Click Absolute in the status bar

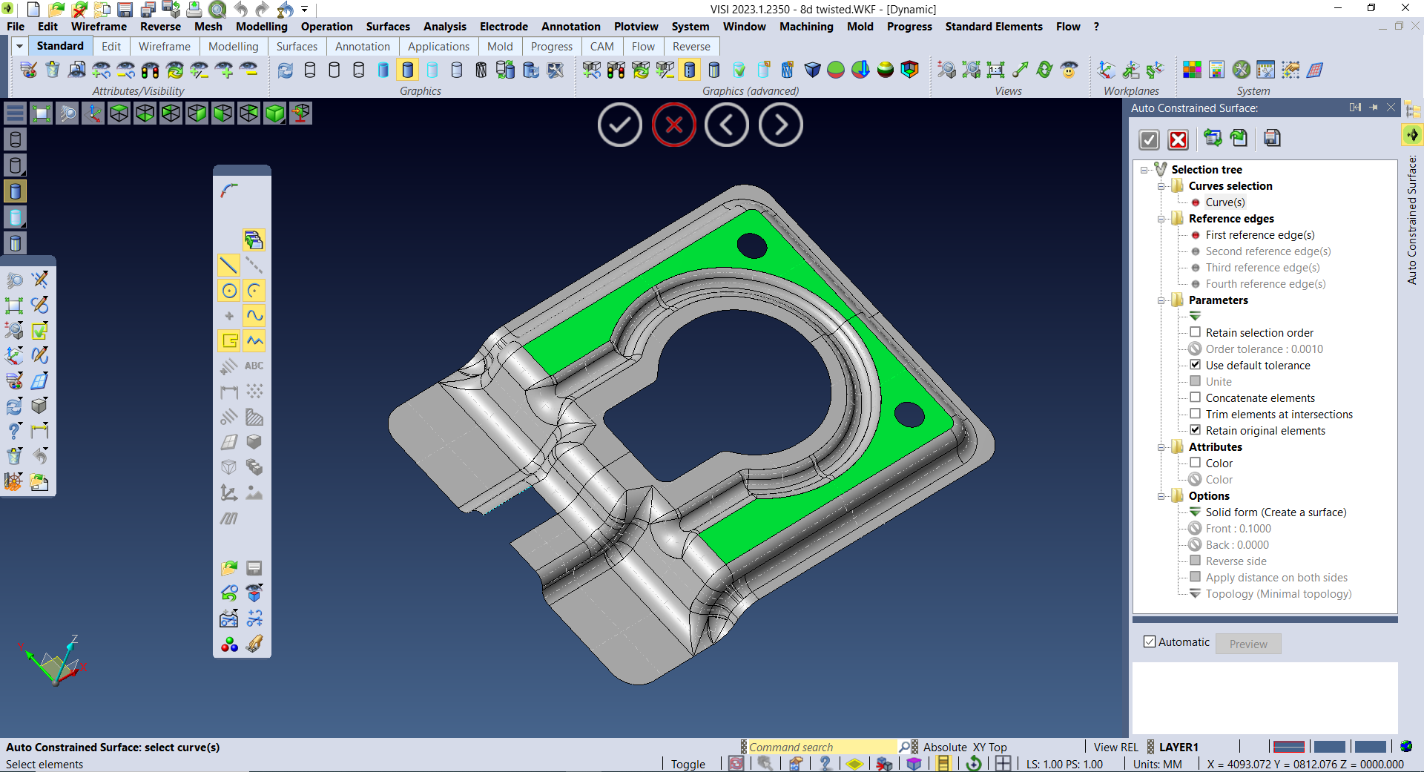coord(945,748)
